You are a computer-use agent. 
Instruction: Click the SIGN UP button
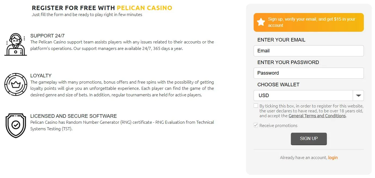click(x=309, y=139)
